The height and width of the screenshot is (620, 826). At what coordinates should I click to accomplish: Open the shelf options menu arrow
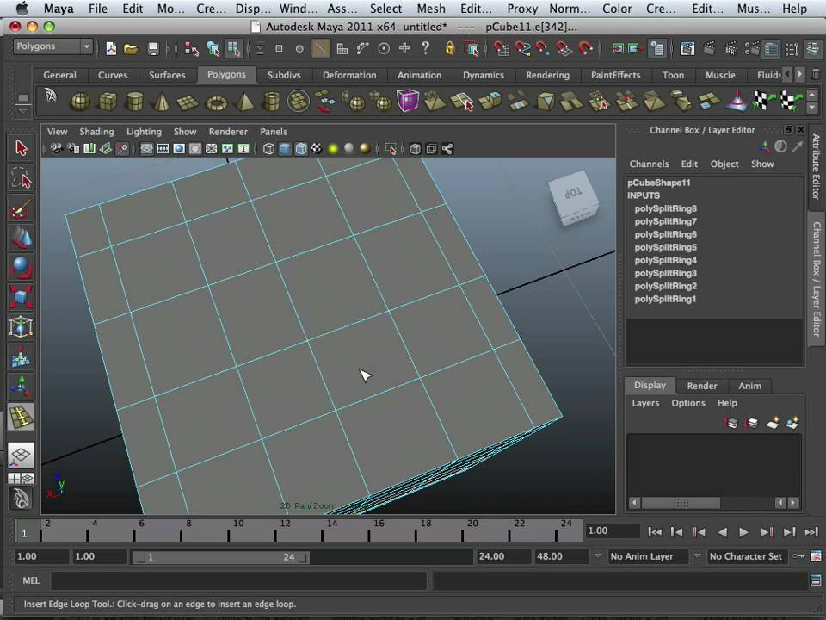[x=22, y=111]
